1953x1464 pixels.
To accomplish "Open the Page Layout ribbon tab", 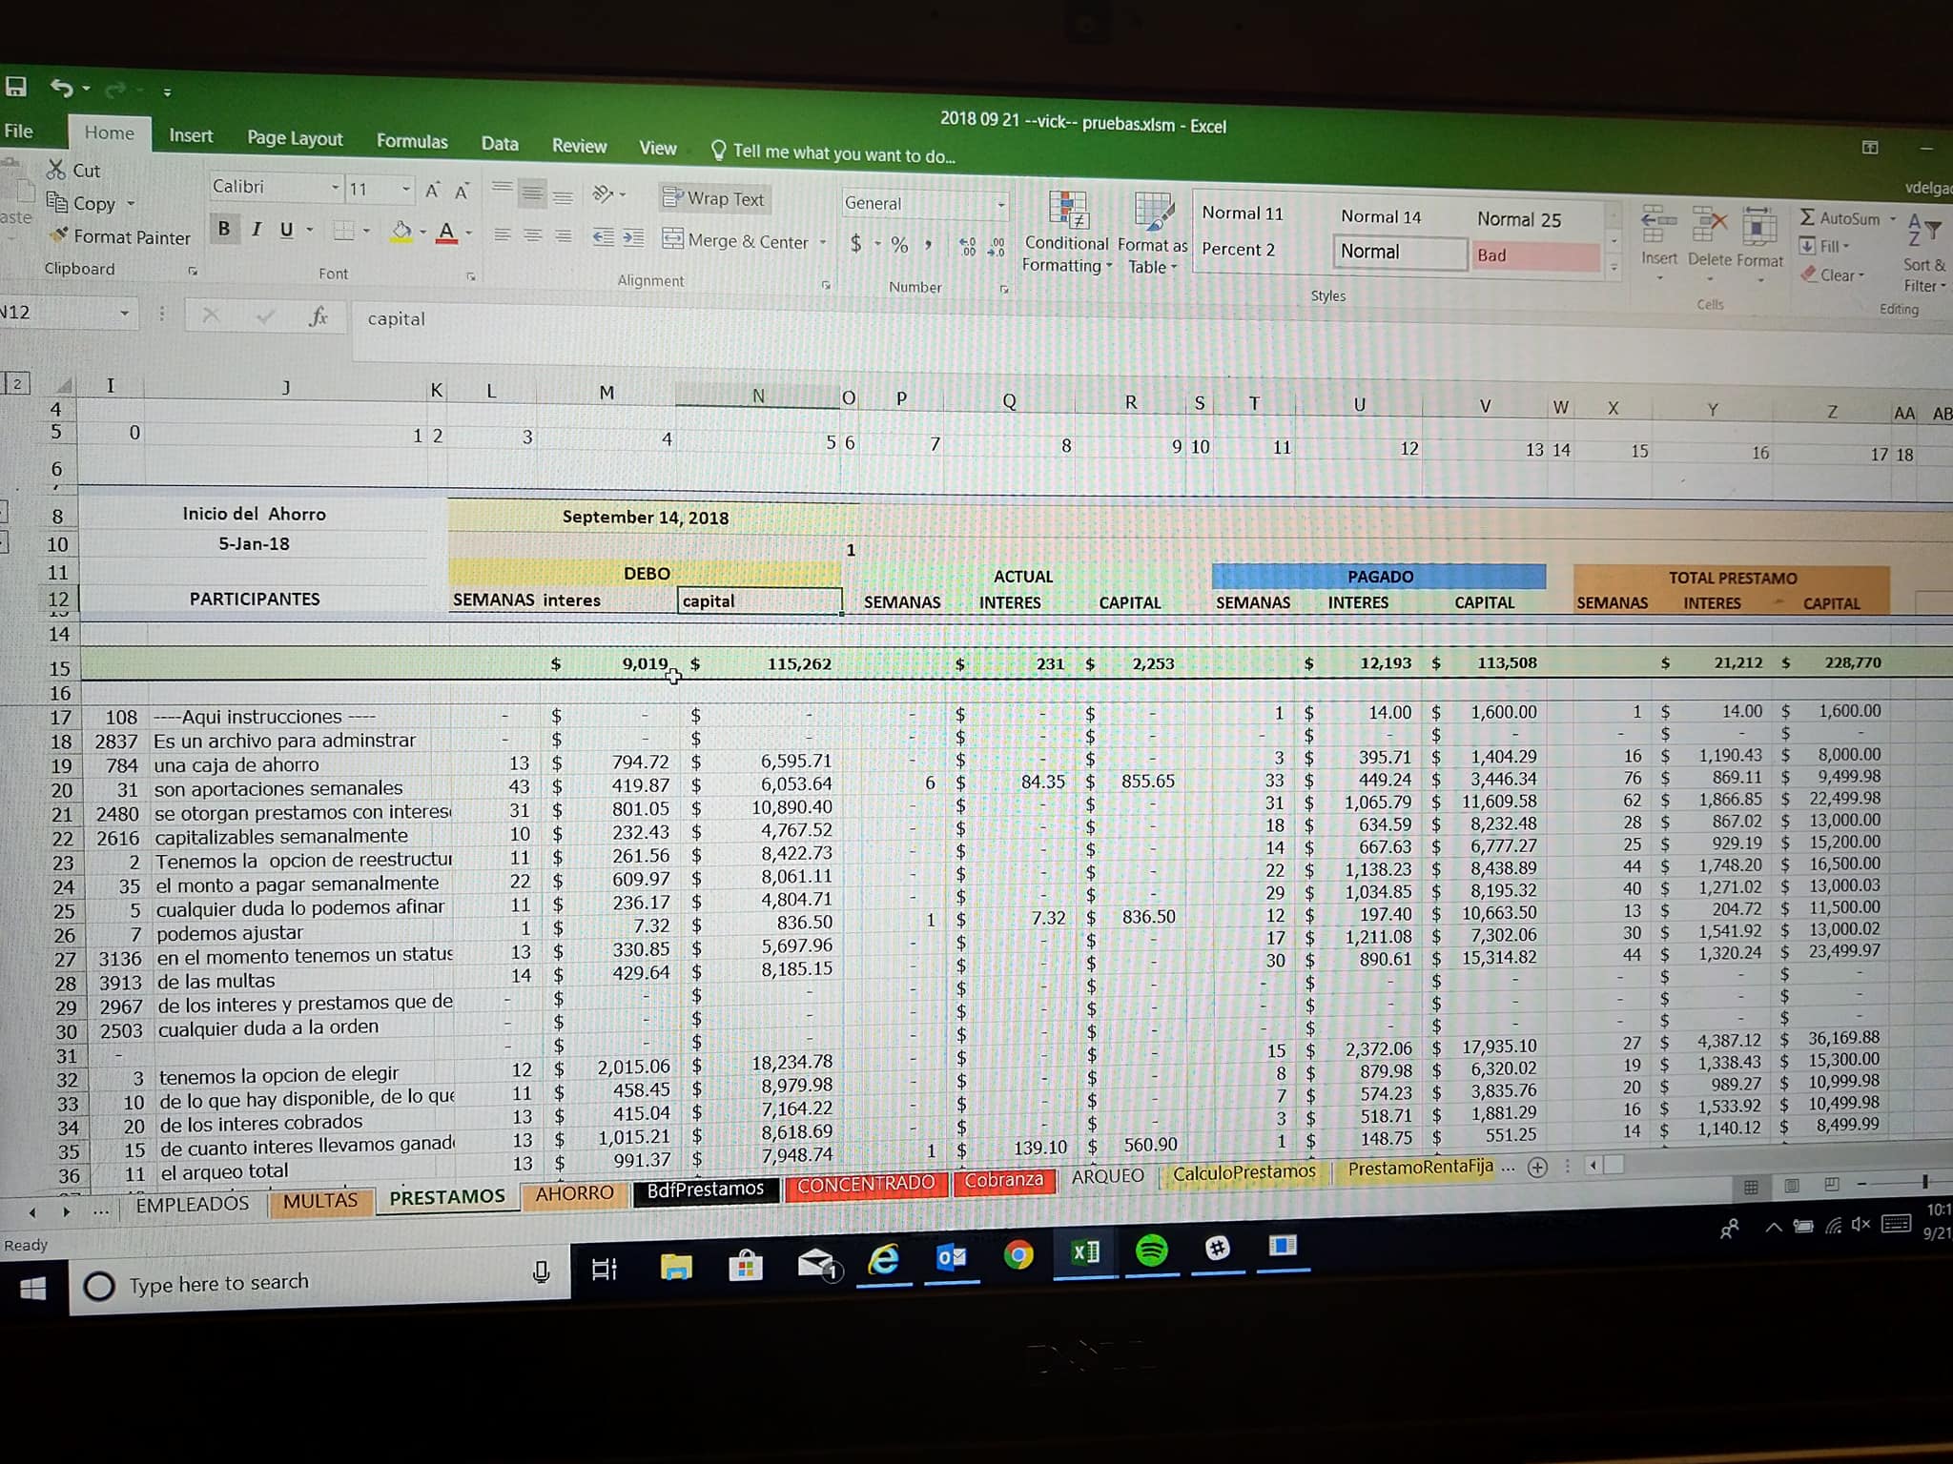I will point(295,138).
